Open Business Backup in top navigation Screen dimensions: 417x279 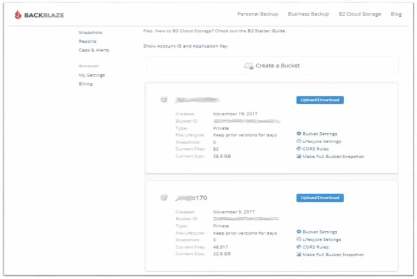click(x=308, y=14)
